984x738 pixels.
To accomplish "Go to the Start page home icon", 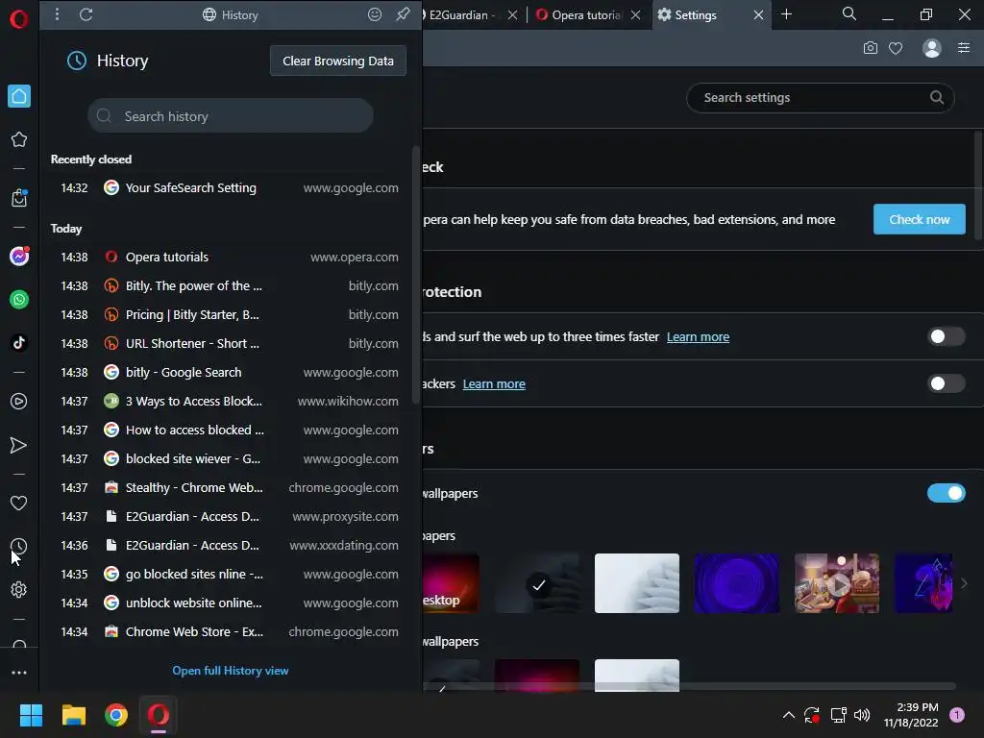I will (x=19, y=96).
